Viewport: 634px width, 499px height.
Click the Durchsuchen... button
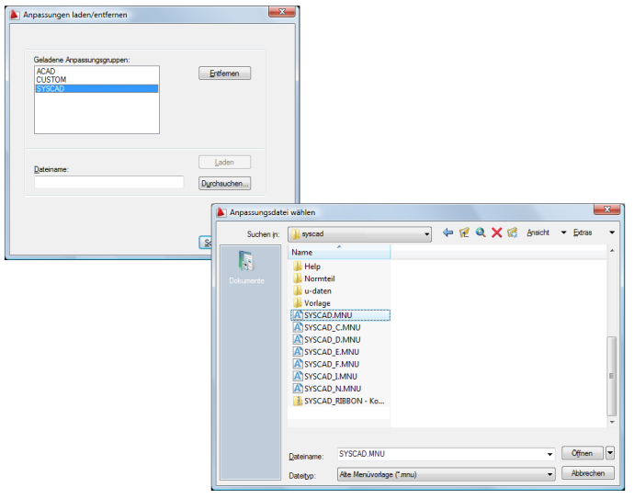coord(224,183)
